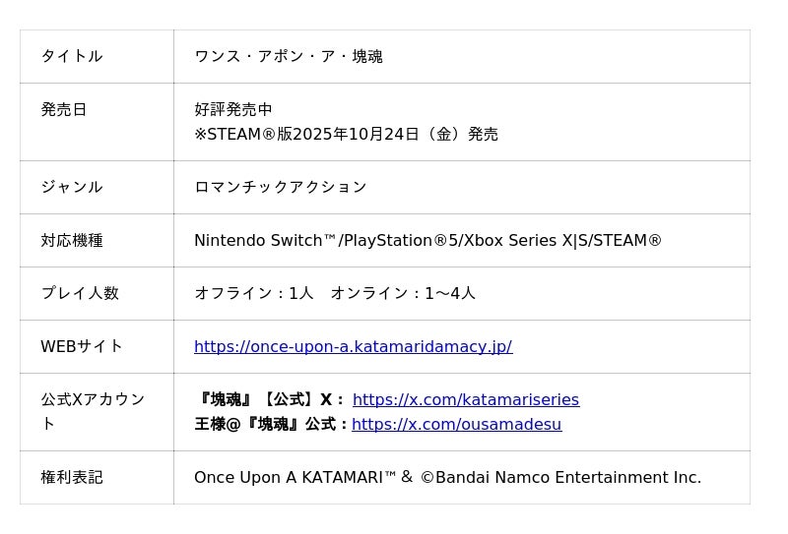Viewport: 788px width, 534px height.
Task: Click the ジャンル row label
Action: click(x=71, y=187)
